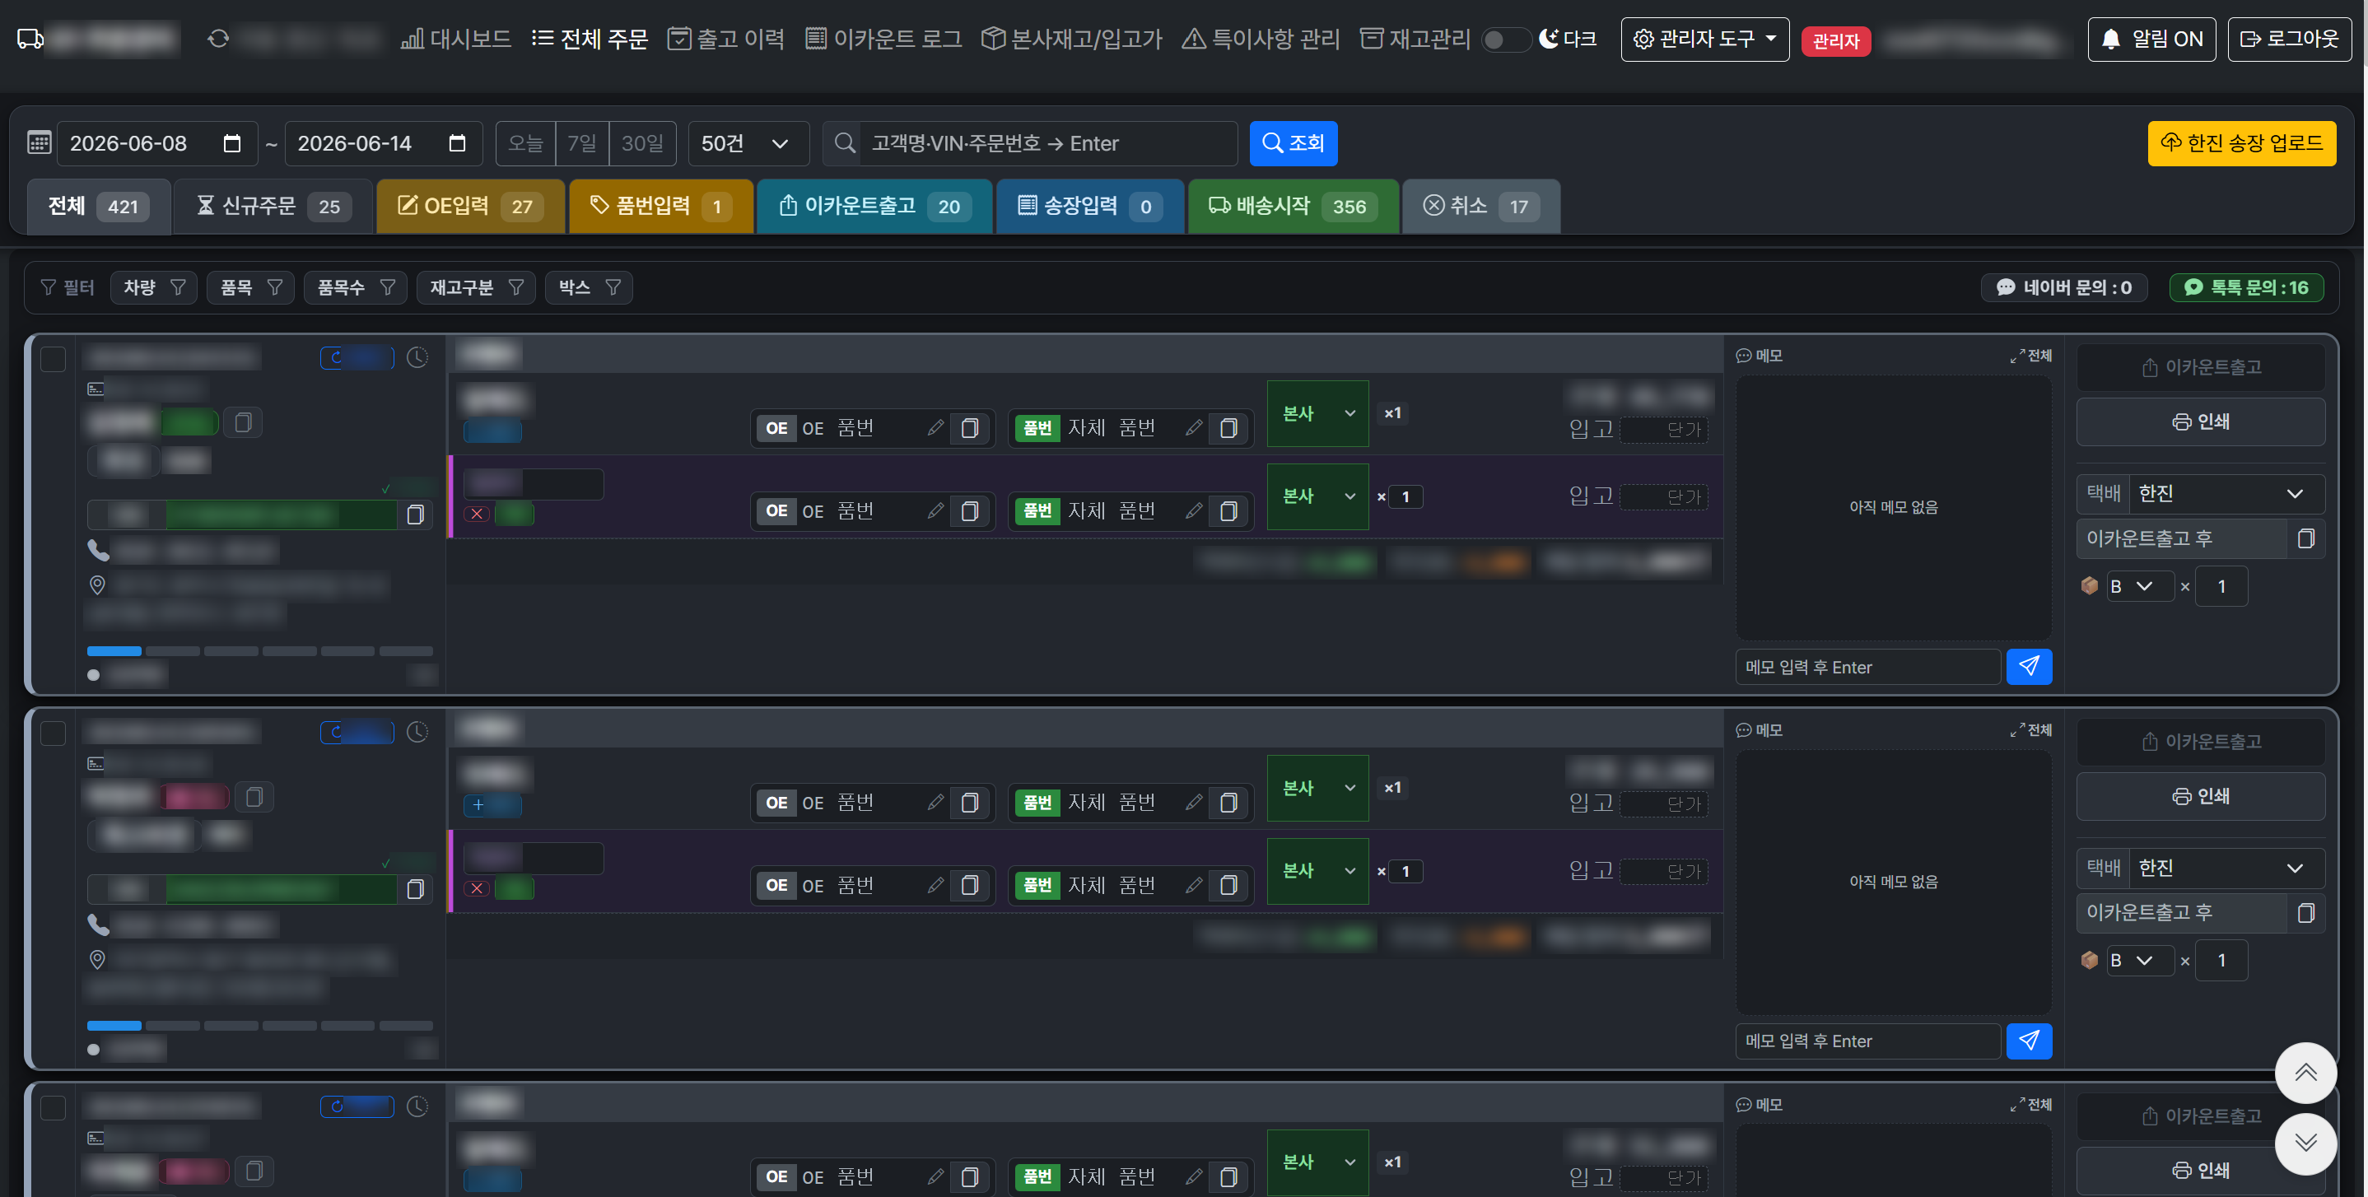
Task: Open 본사 stock dropdown in first order's first row
Action: [x=1317, y=414]
